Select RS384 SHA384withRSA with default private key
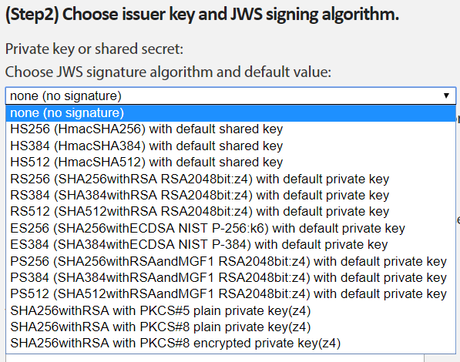Image resolution: width=460 pixels, height=362 pixels. (231, 195)
